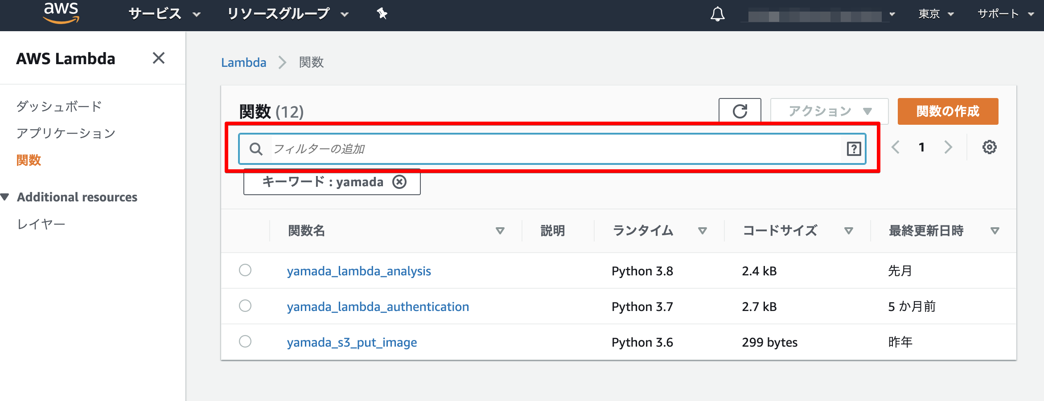The image size is (1044, 401).
Task: Select yamada_s3_put_image radio button
Action: point(245,341)
